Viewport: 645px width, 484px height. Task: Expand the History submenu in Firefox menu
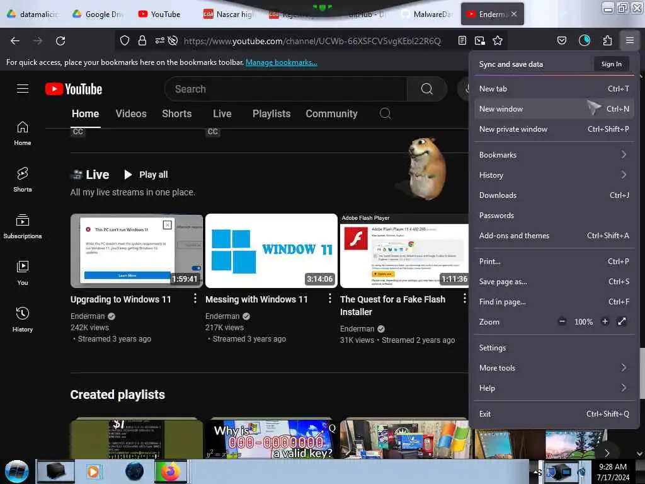pyautogui.click(x=554, y=175)
